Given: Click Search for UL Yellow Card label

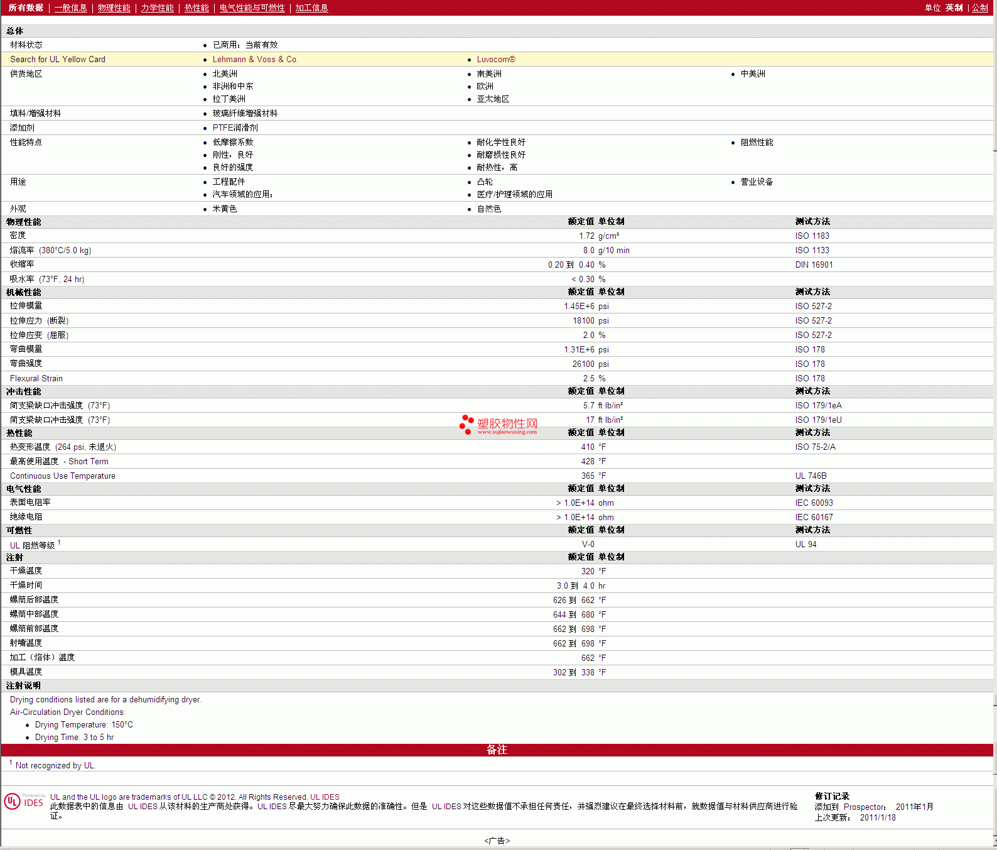Looking at the screenshot, I should [58, 59].
